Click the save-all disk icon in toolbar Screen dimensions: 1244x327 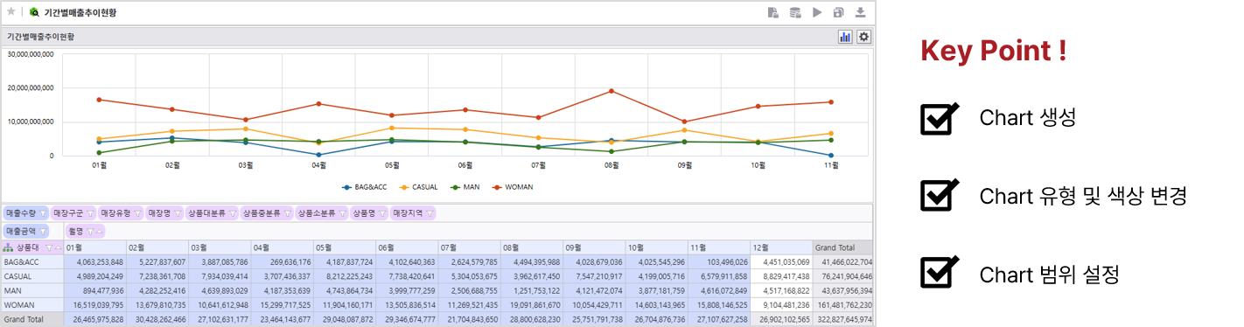point(839,12)
